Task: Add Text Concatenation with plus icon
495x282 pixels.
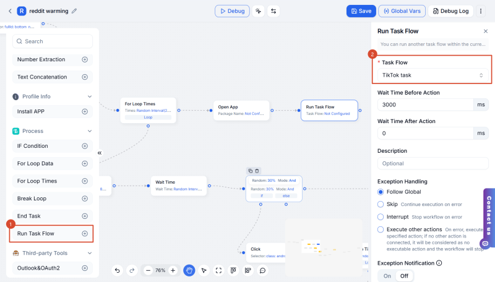Action: click(x=85, y=77)
